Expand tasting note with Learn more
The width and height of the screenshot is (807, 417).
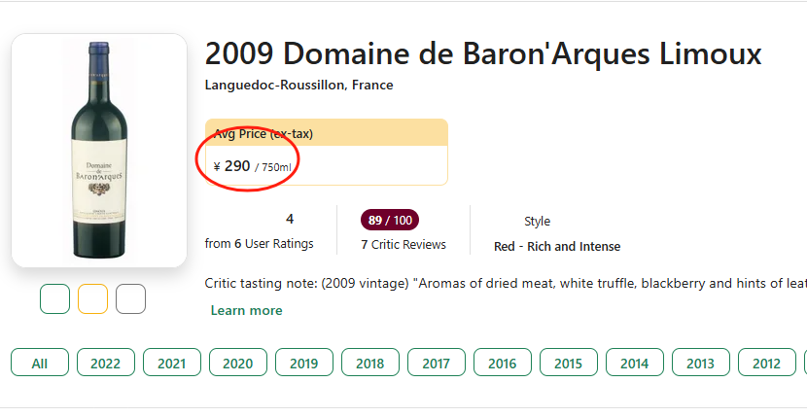[246, 310]
